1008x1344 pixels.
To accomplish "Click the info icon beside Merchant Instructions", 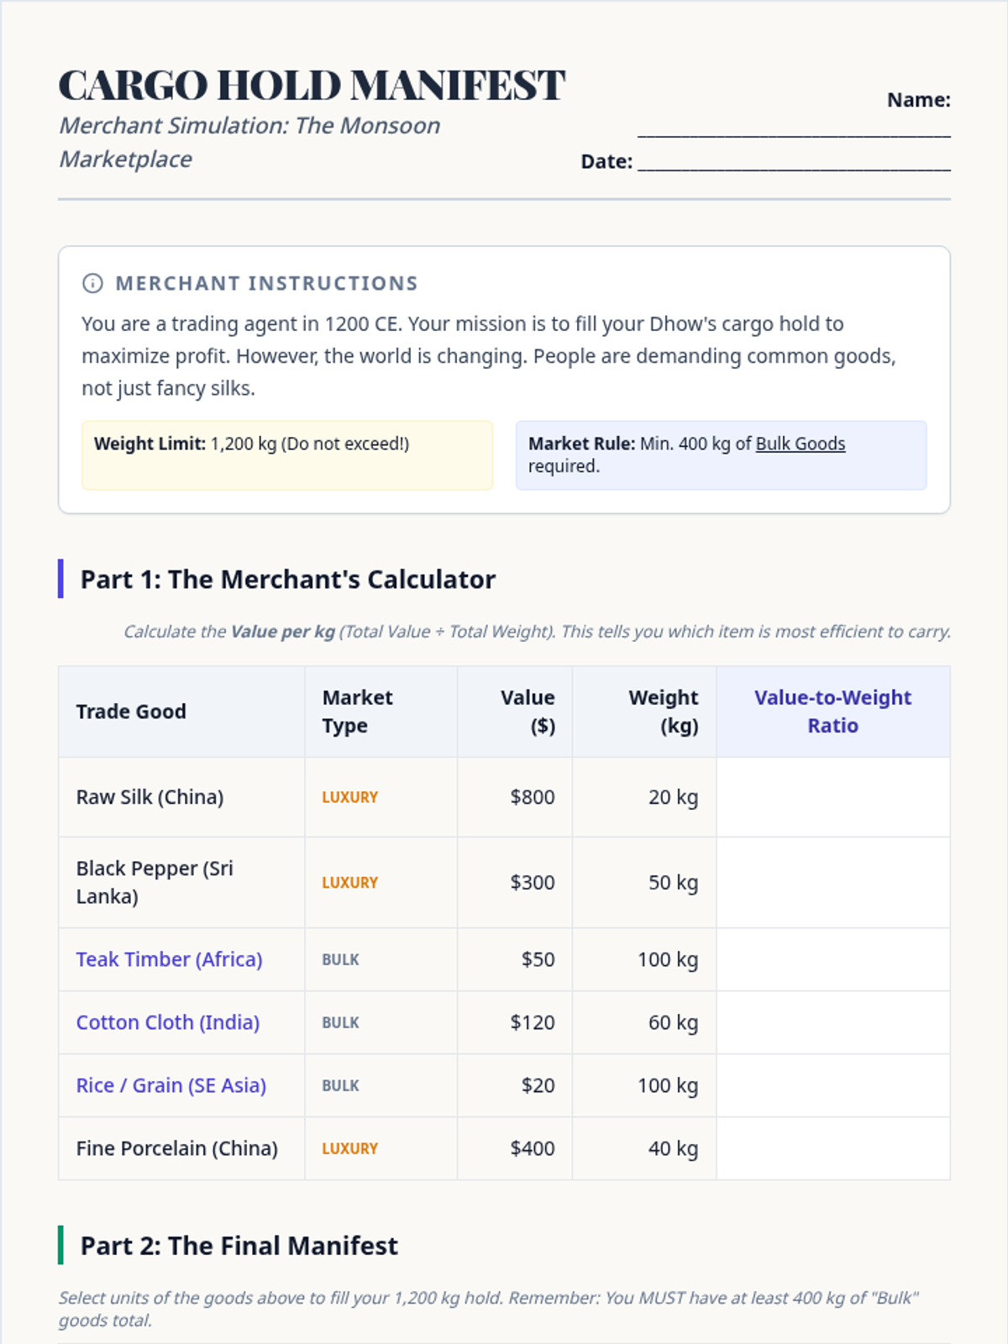I will pyautogui.click(x=92, y=283).
